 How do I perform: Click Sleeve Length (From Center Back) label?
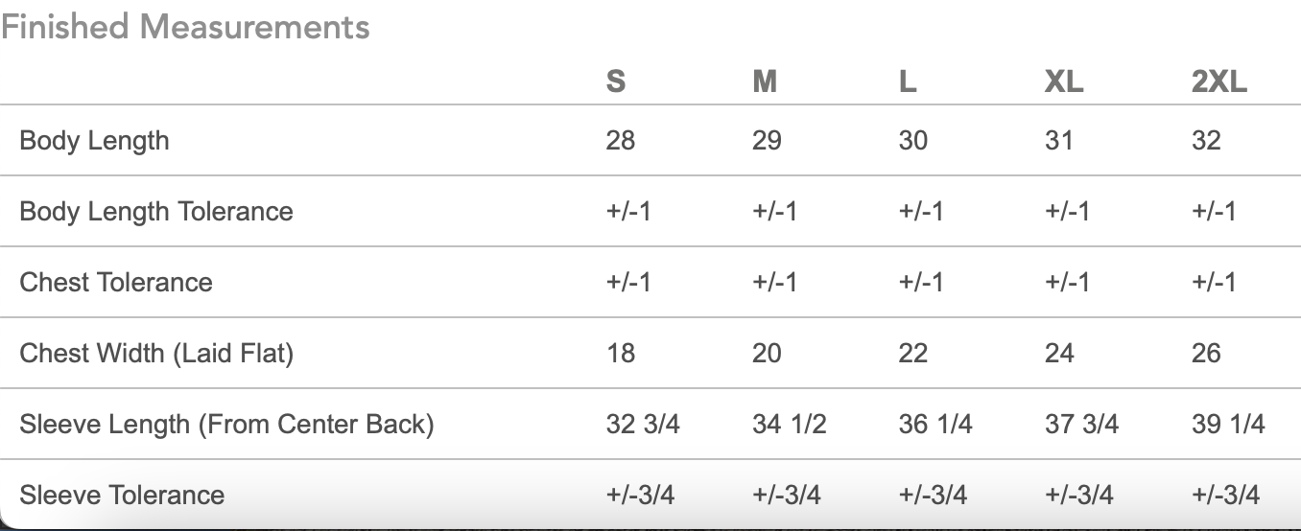tap(226, 424)
